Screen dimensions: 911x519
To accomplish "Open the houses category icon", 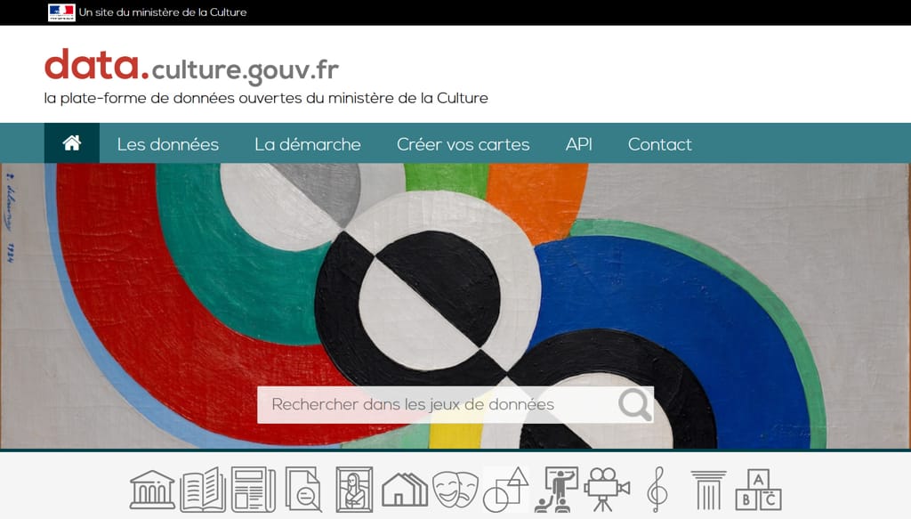I will [405, 490].
